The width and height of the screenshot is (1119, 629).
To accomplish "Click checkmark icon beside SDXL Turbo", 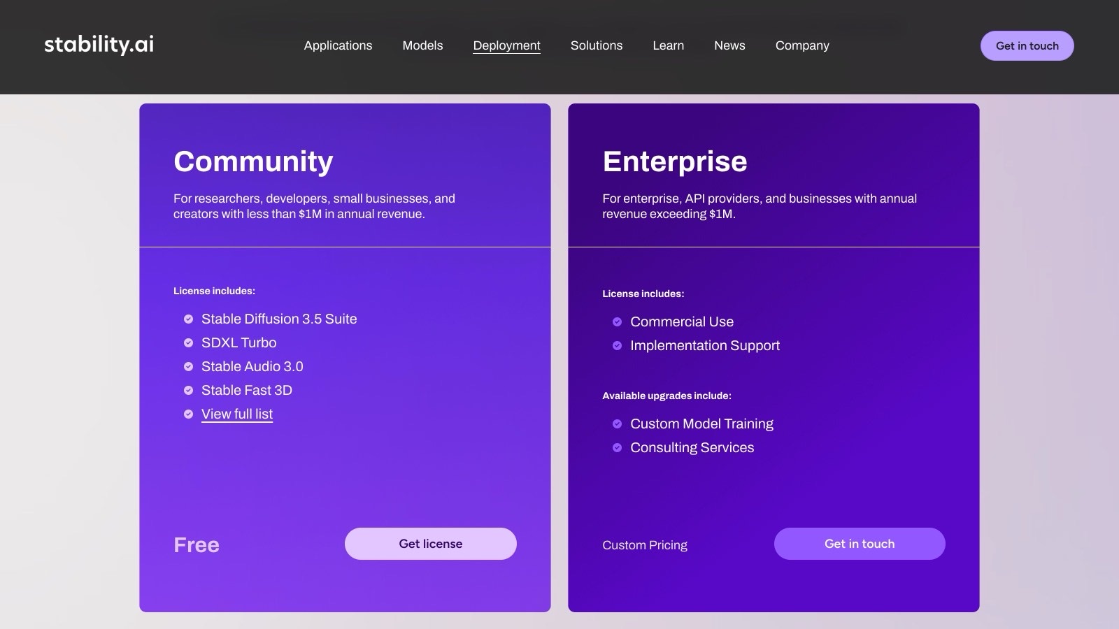I will point(188,343).
